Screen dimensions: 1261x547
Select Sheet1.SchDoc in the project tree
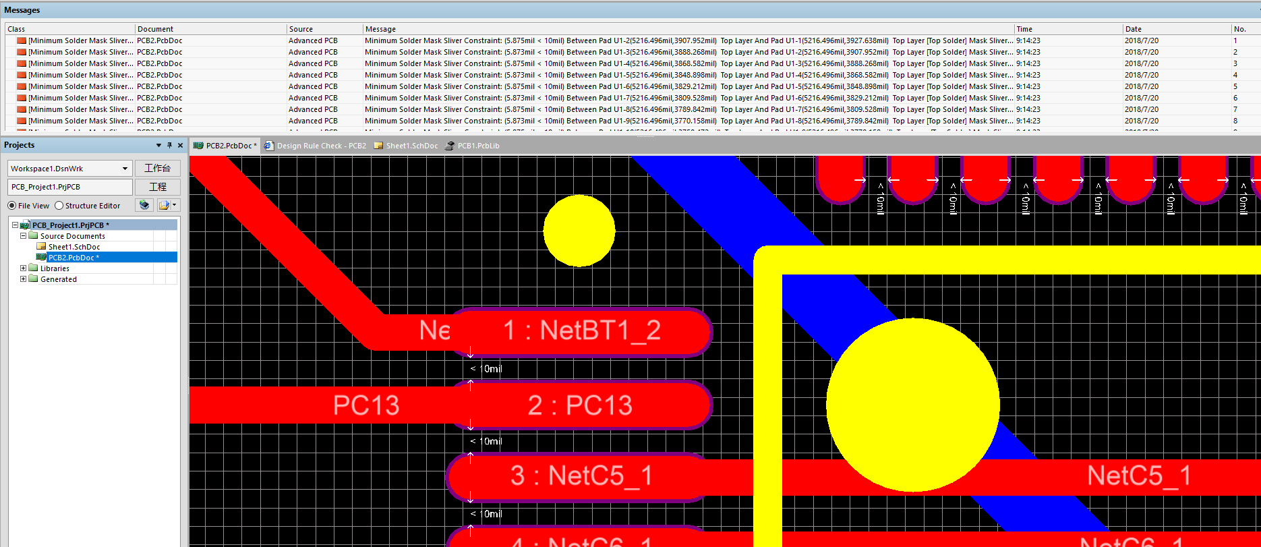(x=74, y=247)
